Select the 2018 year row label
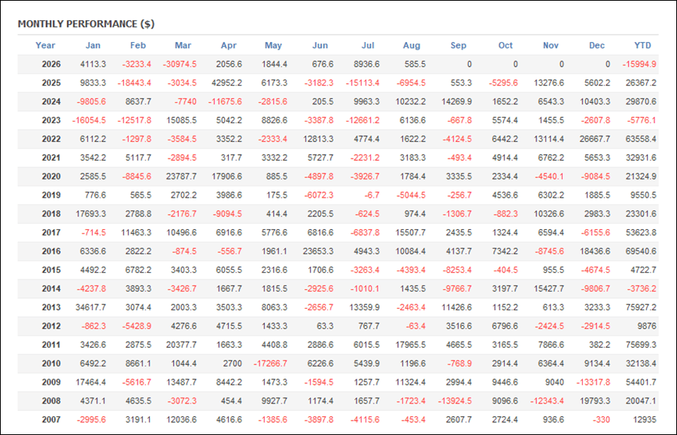Screen dimensions: 677x435 pos(51,214)
